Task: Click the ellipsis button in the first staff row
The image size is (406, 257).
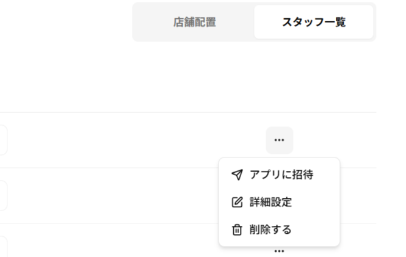Action: coord(279,140)
